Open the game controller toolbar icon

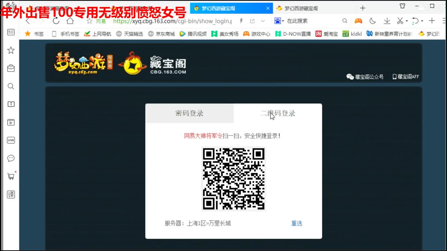(x=358, y=21)
